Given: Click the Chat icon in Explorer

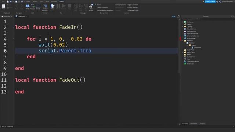Looking at the screenshot, I should click(x=185, y=59).
